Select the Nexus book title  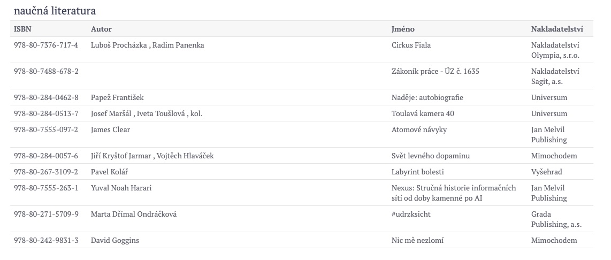[x=454, y=193]
